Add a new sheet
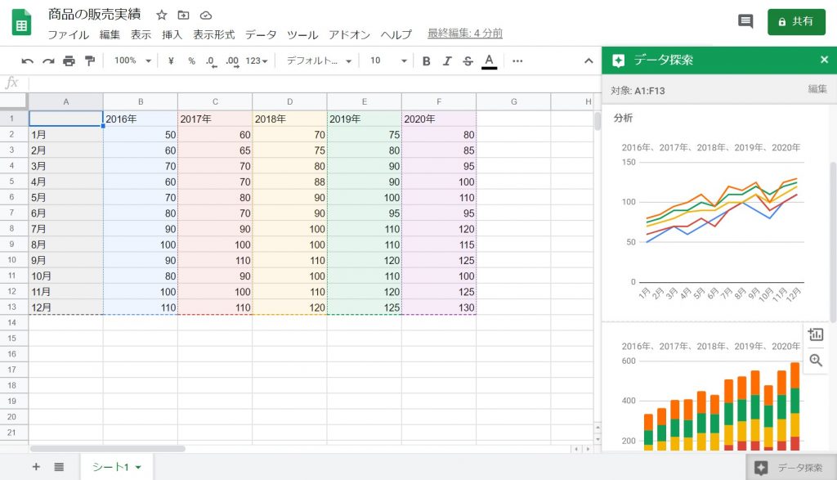The image size is (837, 480). 36,467
